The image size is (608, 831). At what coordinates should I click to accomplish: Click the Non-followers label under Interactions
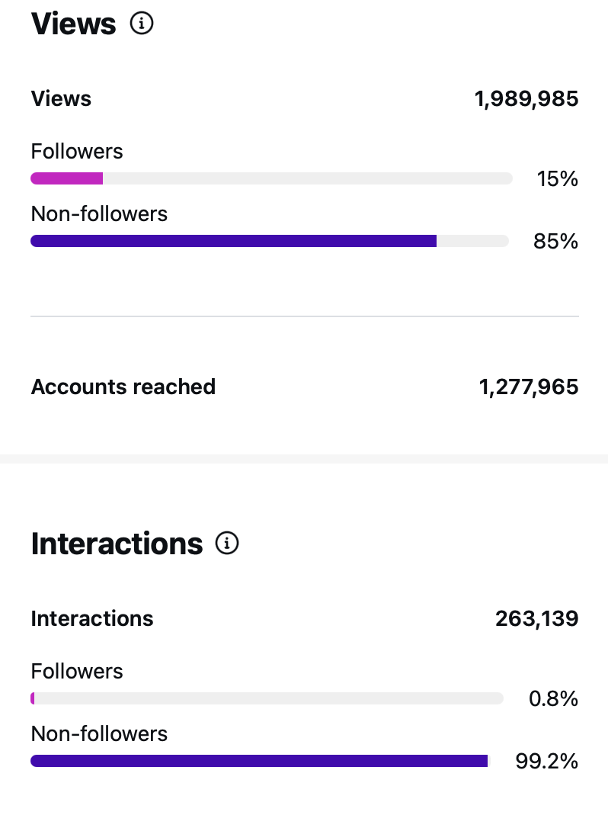click(99, 733)
